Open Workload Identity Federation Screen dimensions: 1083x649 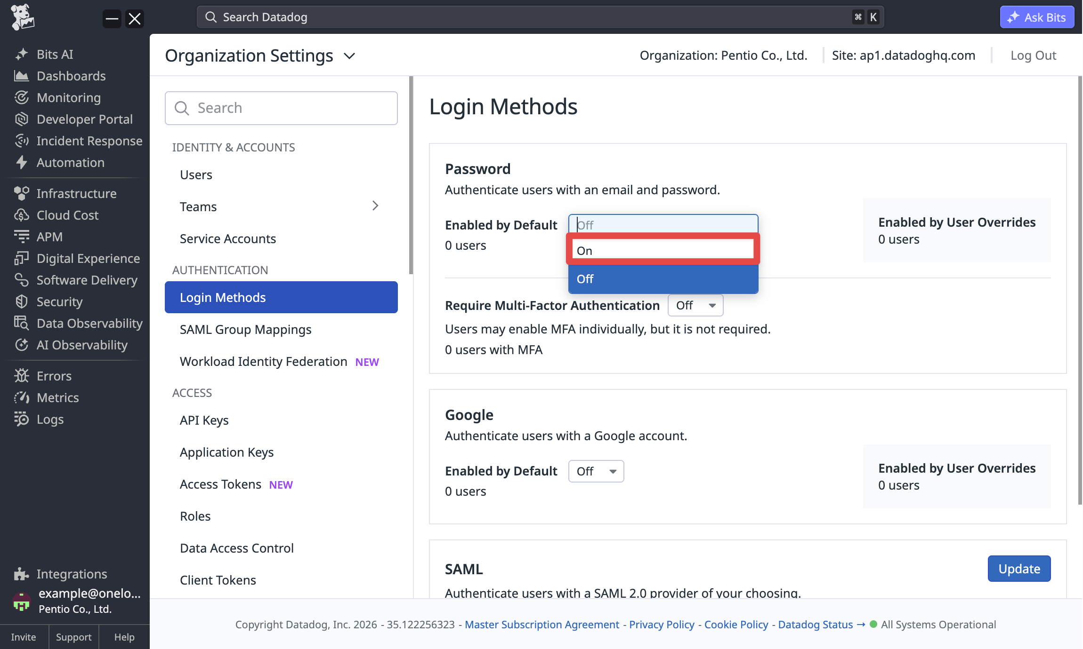tap(281, 361)
